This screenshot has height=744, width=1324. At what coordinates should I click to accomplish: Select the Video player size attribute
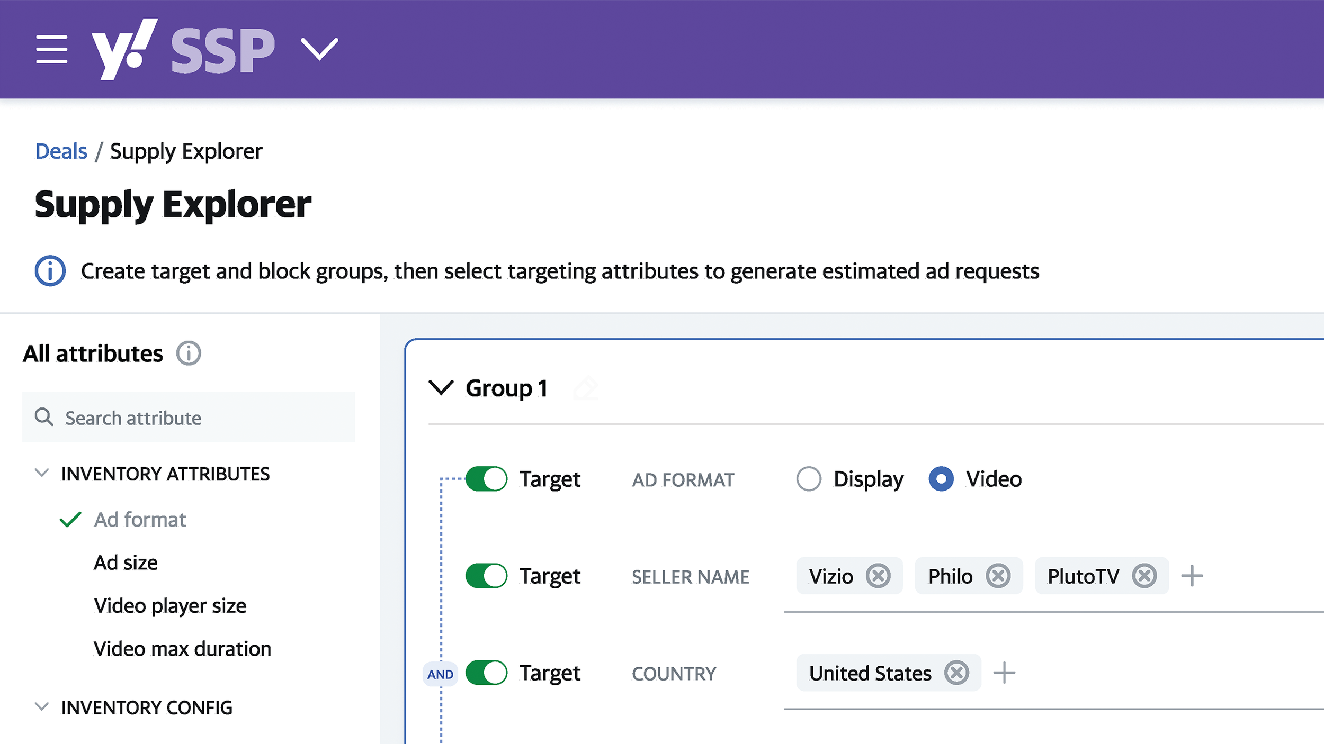[169, 606]
